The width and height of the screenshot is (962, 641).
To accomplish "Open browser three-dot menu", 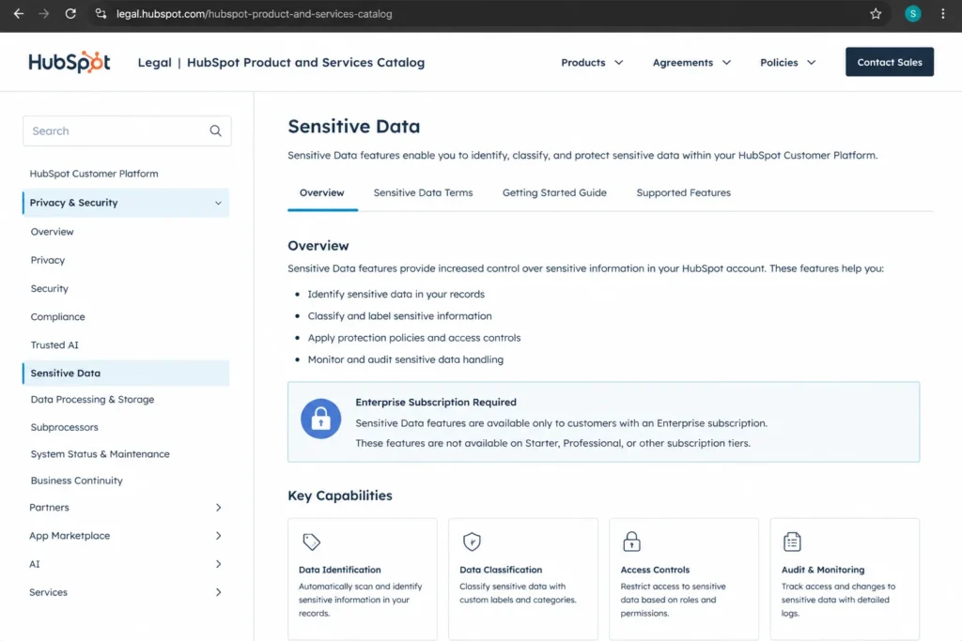I will (x=943, y=13).
